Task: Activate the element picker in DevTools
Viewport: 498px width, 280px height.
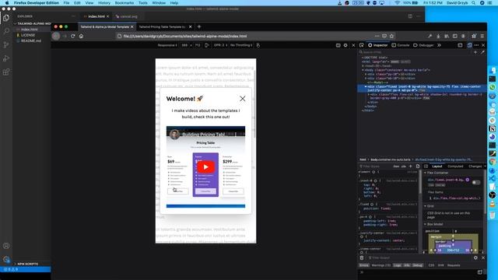Action: (x=361, y=45)
